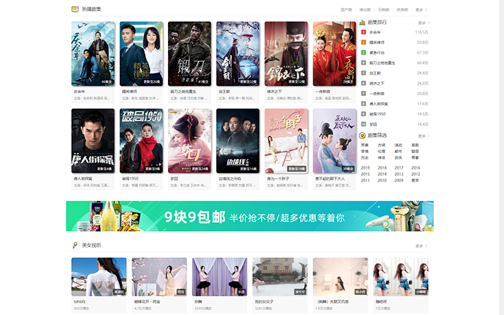Expand 更多 next to 剧集筛选
Screen dimensions: 504x315
coord(423,136)
